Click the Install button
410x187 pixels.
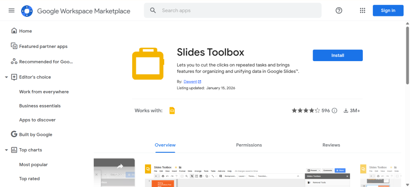[x=338, y=55]
